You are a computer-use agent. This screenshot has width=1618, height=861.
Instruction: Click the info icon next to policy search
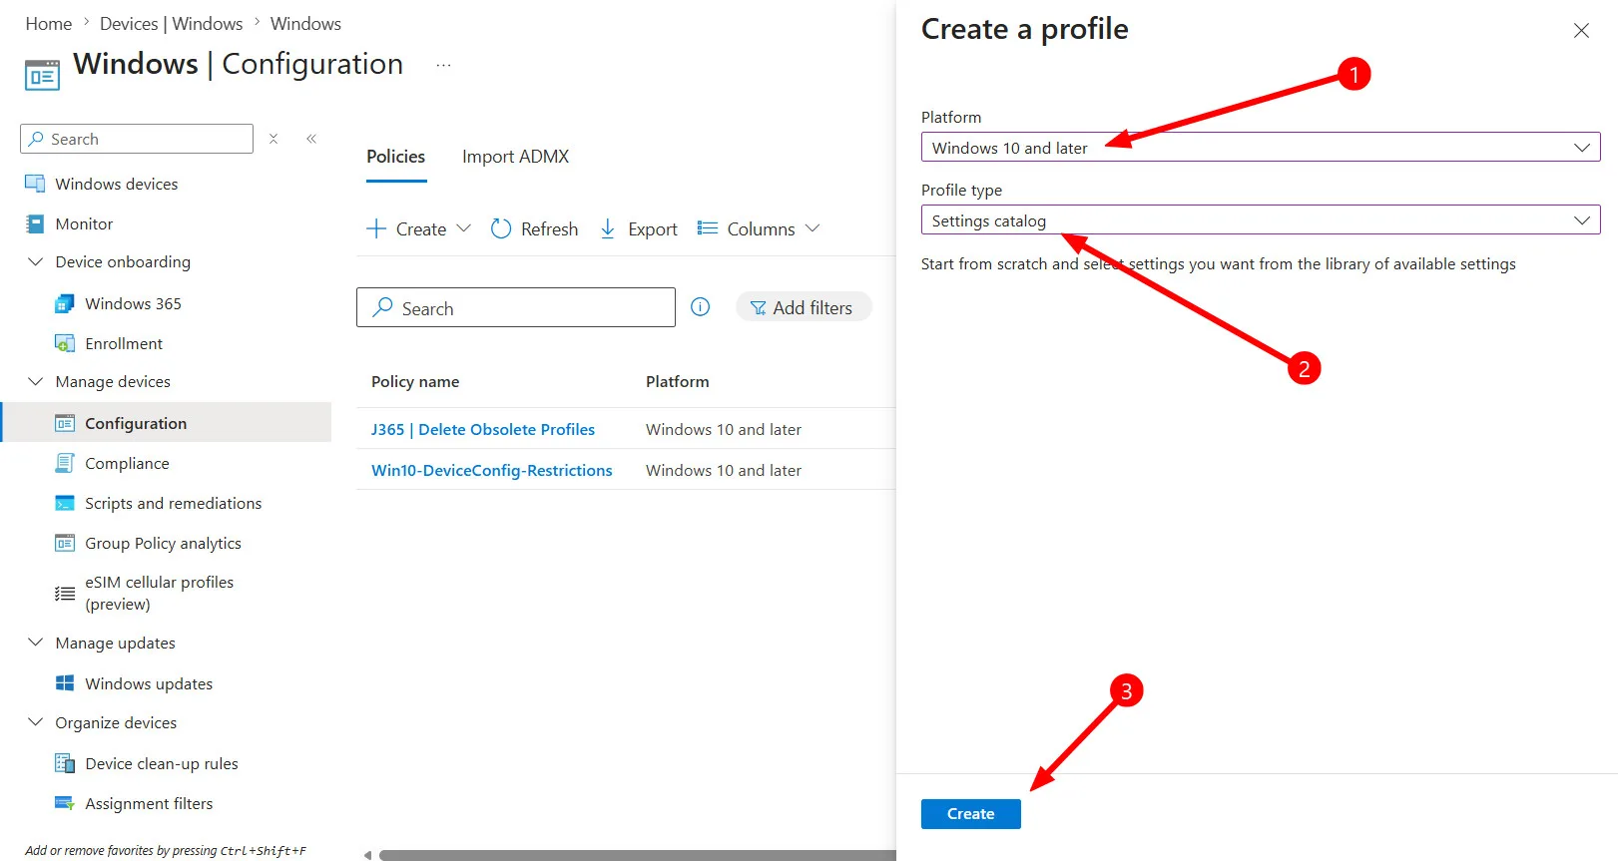(701, 307)
